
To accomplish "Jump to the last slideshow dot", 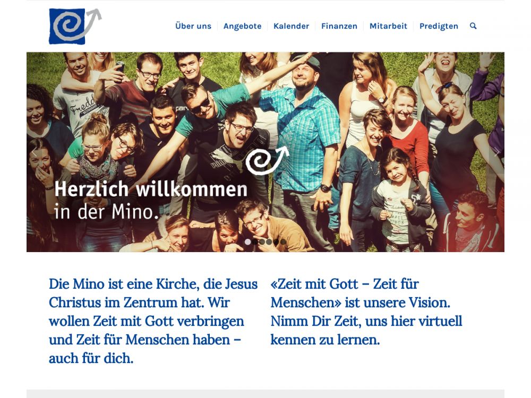I will 283,242.
